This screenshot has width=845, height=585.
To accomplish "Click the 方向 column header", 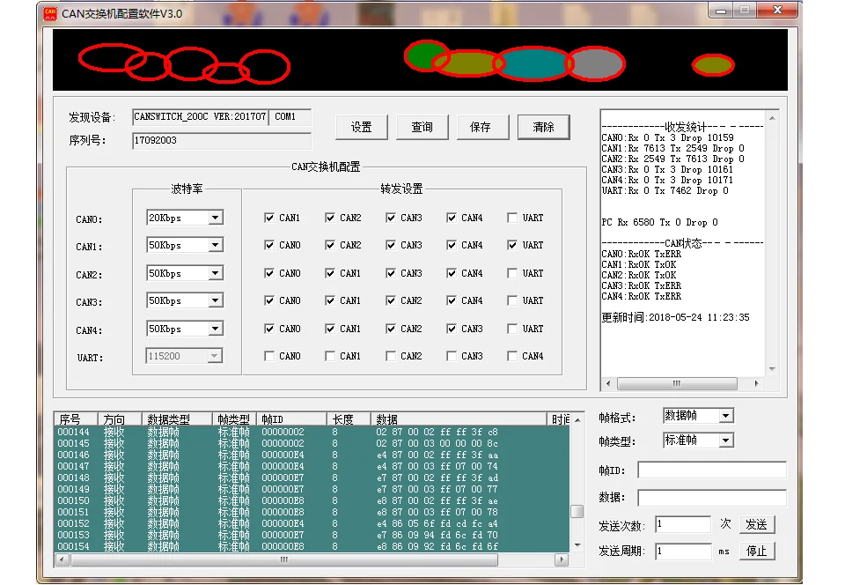I will click(120, 419).
